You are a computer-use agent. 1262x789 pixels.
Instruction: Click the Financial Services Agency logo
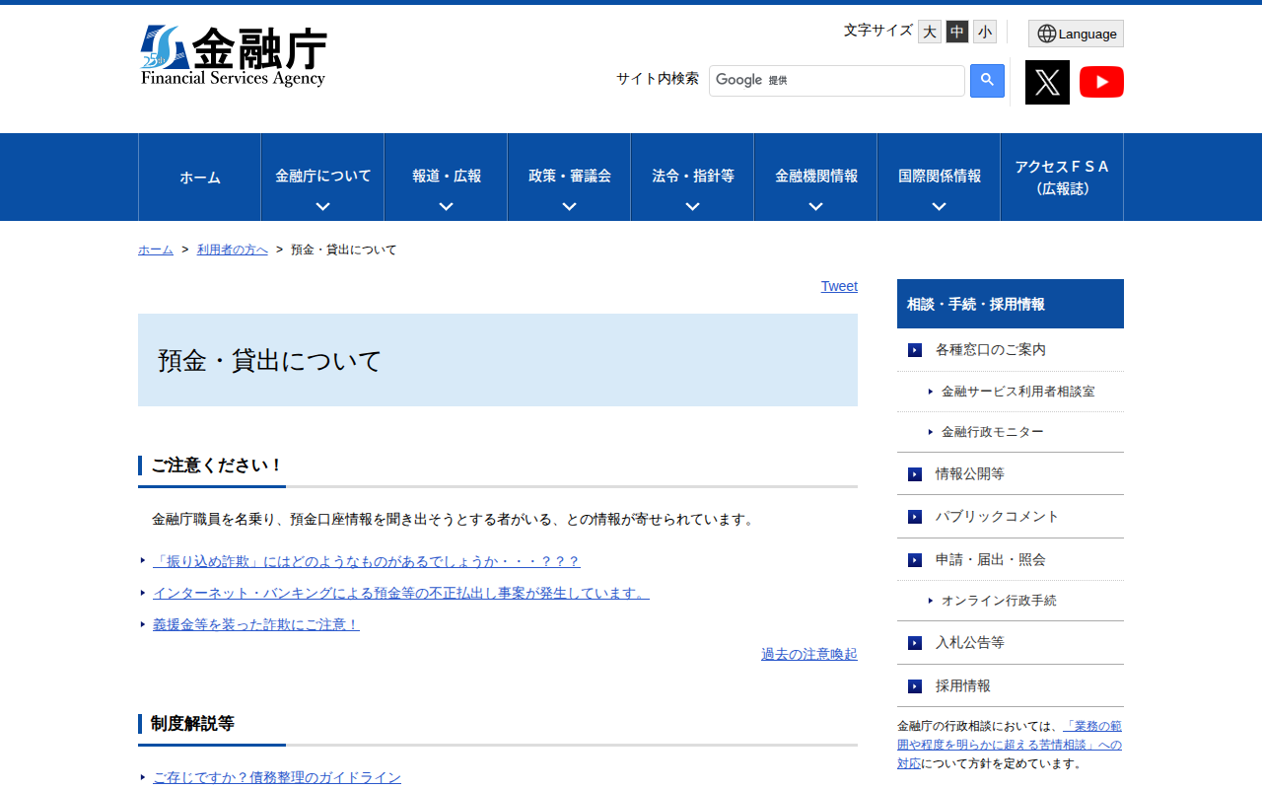click(234, 56)
